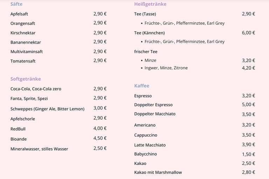Select the Apfelsaft menu item

point(19,14)
